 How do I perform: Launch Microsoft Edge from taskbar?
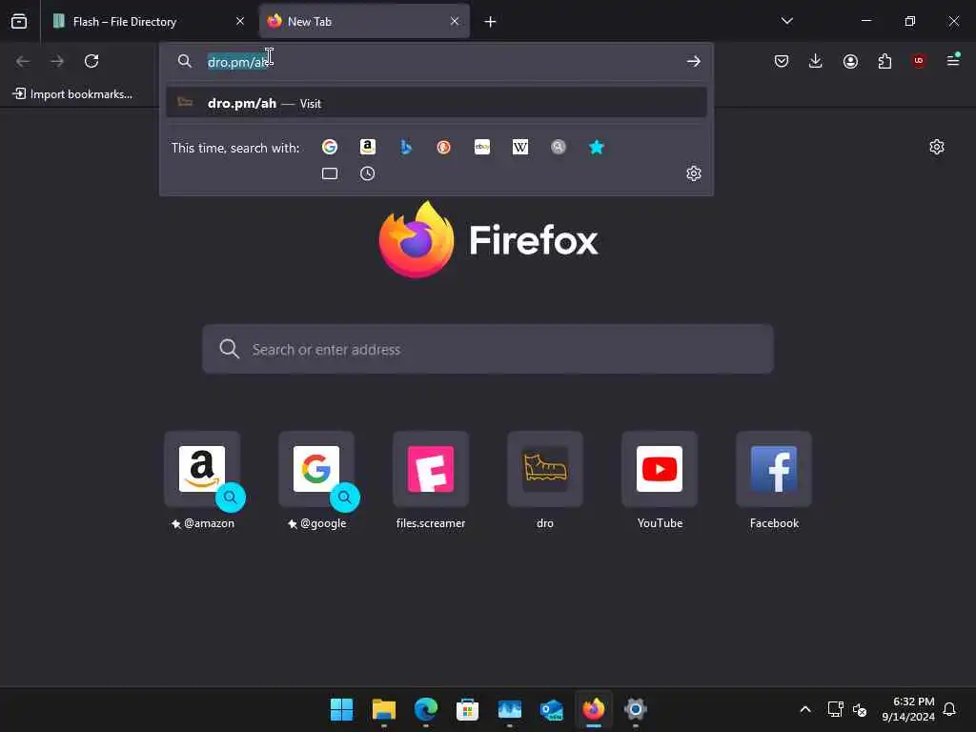426,709
